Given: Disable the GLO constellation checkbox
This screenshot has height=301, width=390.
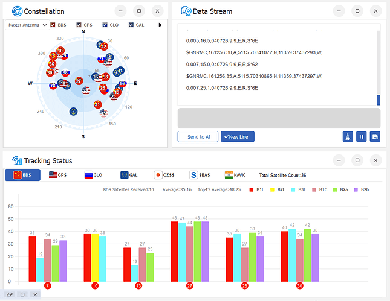Looking at the screenshot, I should 105,25.
